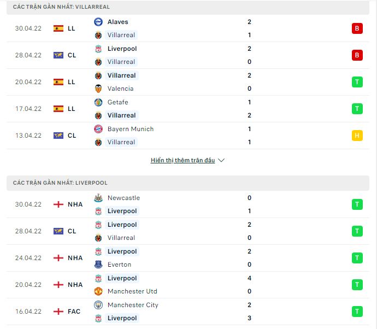
Task: Open 'Hiển thị thêm trận đấu' link
Action: (x=182, y=161)
